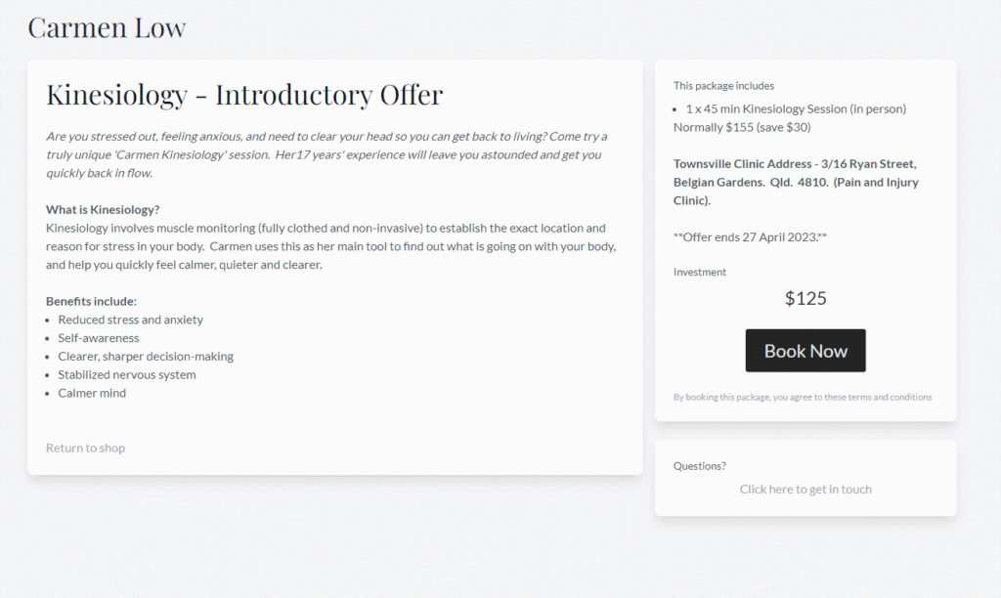This screenshot has height=598, width=1001.
Task: Click the Normally $155 savings text
Action: tap(742, 127)
